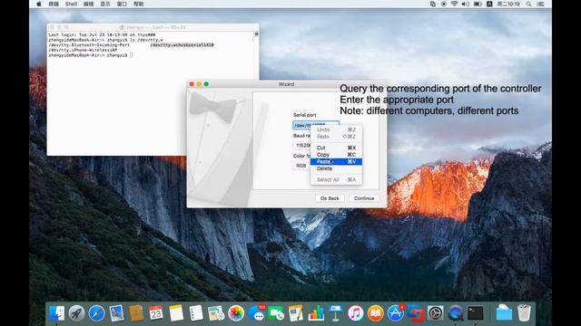Open the 帮助 menu in the menu bar
The height and width of the screenshot is (326, 581).
point(139,4)
